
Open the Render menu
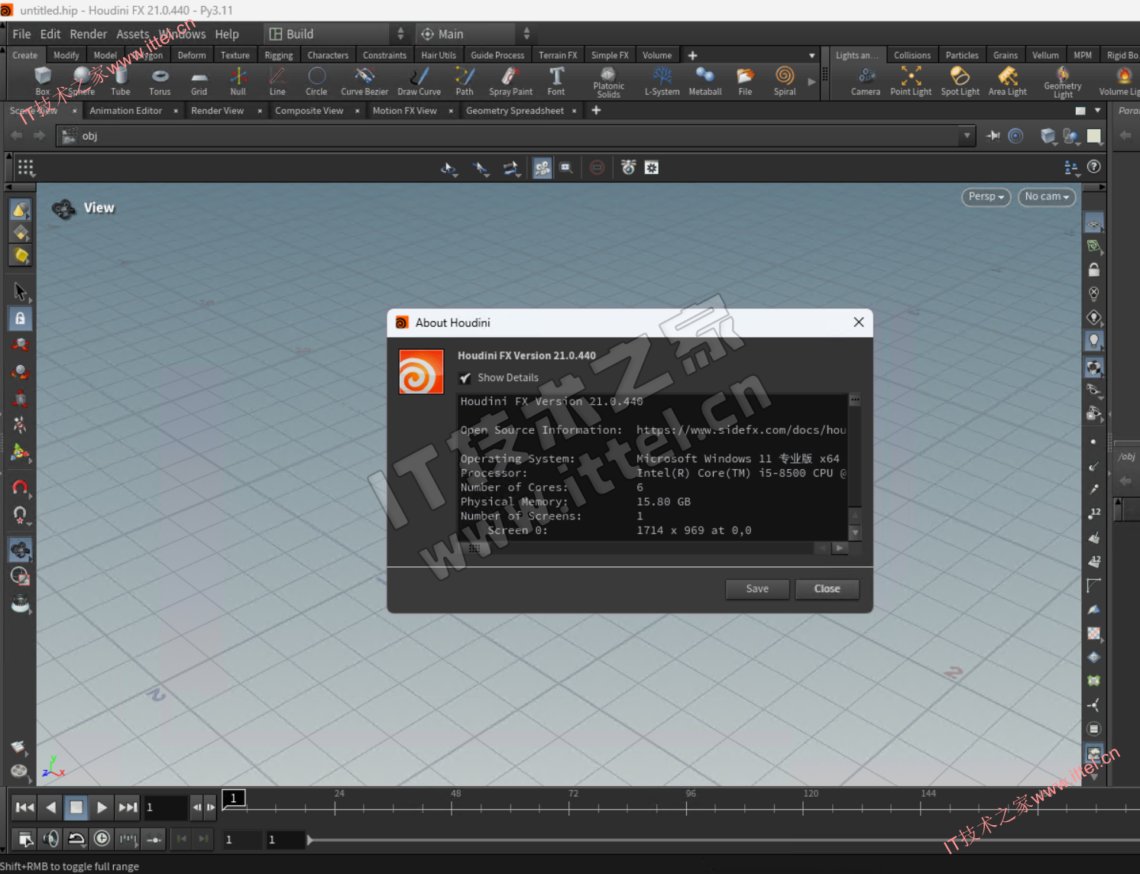tap(89, 34)
